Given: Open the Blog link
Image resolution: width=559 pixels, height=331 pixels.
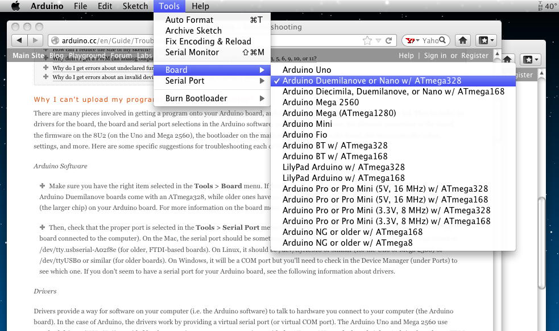Looking at the screenshot, I should 56,55.
